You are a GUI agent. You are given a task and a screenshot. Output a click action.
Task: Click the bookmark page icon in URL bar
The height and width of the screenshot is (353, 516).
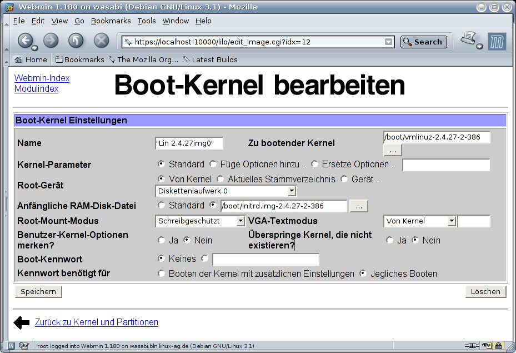128,42
